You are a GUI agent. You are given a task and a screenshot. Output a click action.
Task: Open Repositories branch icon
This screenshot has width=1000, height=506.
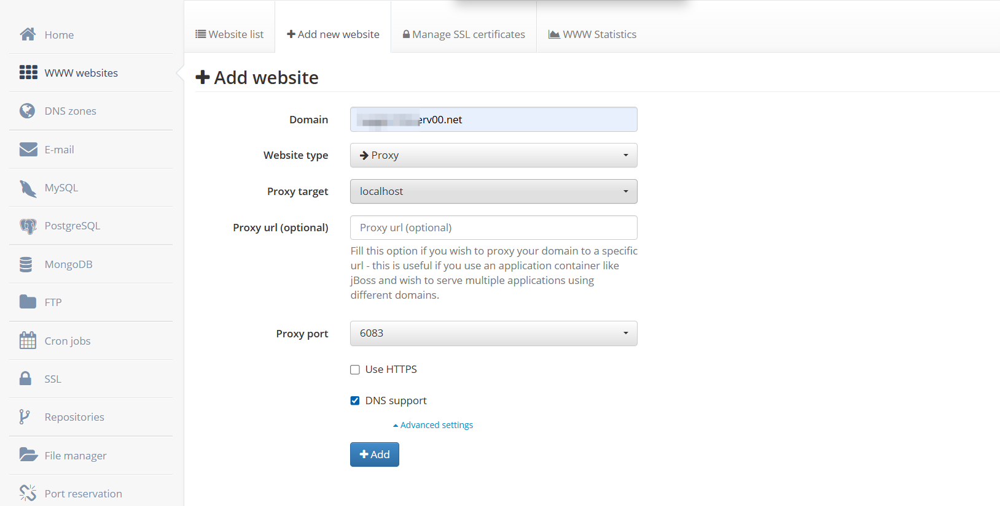[x=25, y=417]
